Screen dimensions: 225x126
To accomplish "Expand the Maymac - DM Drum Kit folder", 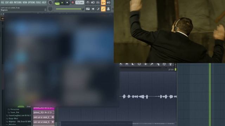I will 19,121.
